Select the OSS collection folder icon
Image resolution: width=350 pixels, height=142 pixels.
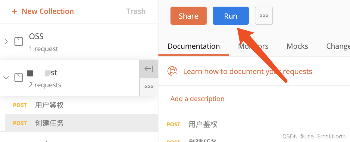point(19,42)
